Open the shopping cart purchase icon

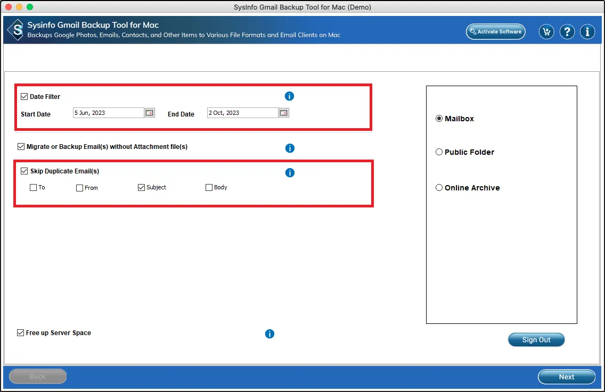(546, 31)
